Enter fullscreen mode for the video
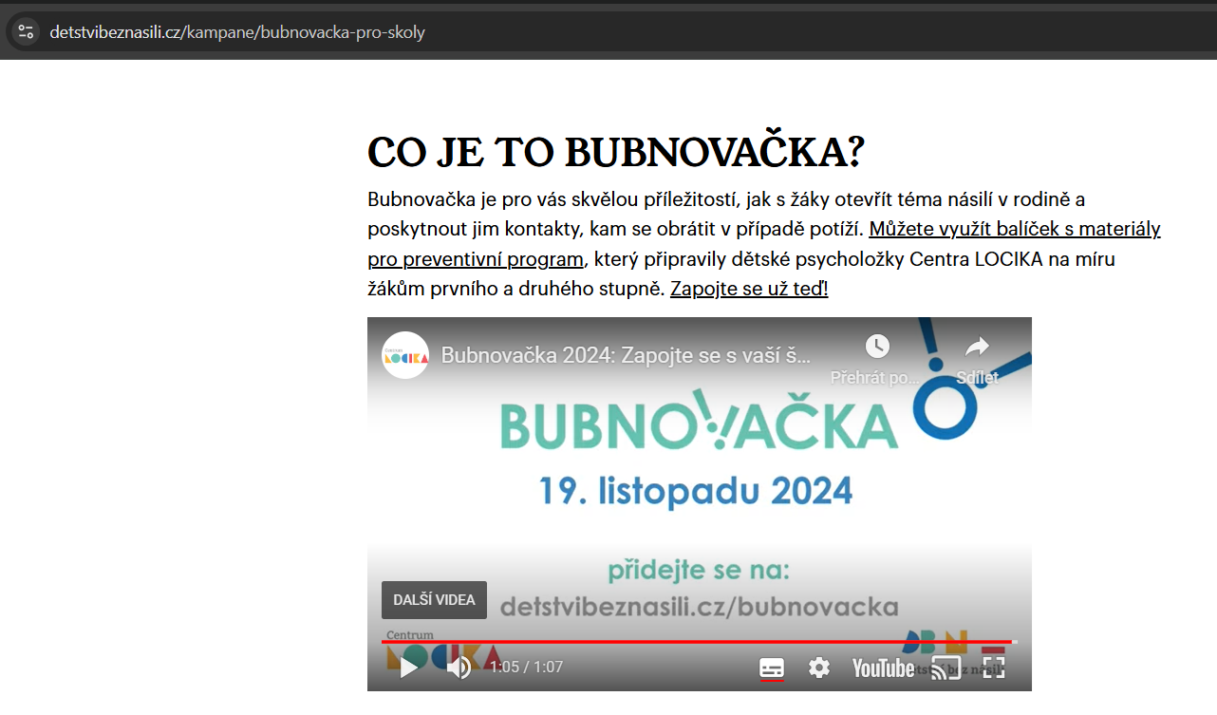 tap(993, 668)
